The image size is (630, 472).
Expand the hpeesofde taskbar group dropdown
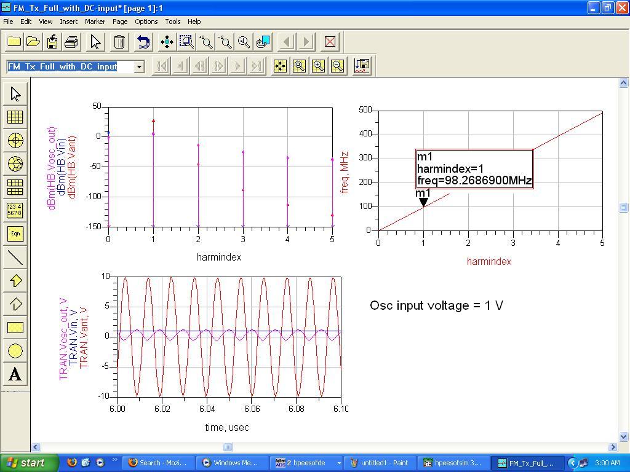point(338,463)
